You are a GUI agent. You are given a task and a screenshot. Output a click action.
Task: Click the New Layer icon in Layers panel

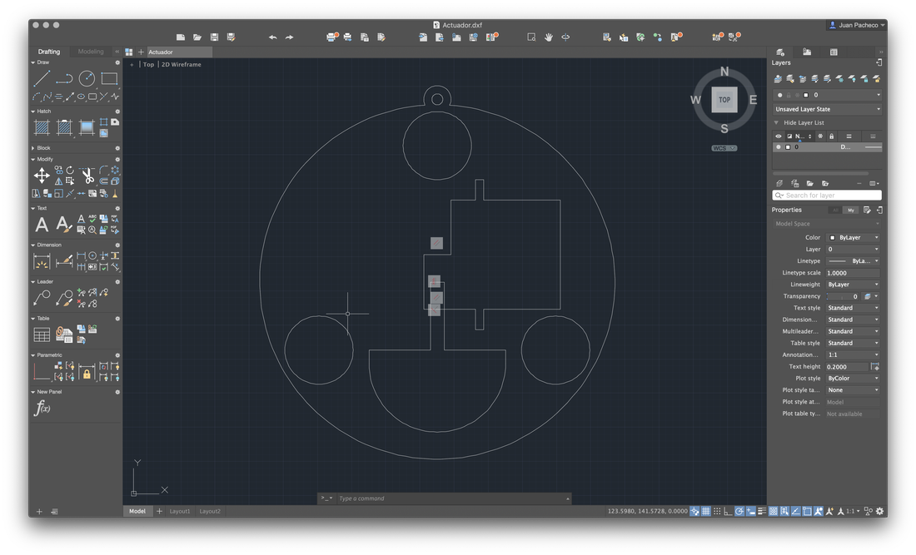coord(780,183)
